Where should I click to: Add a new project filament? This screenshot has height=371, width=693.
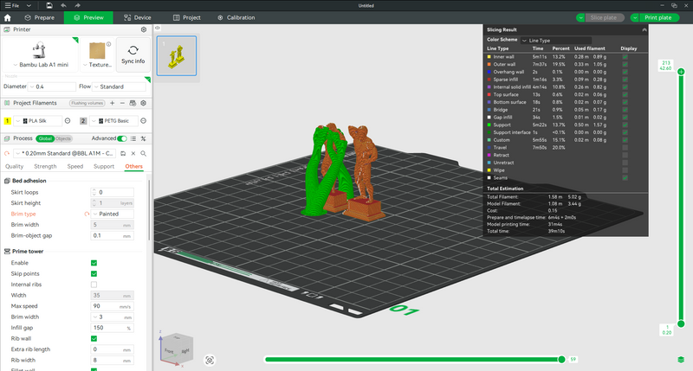pos(113,103)
